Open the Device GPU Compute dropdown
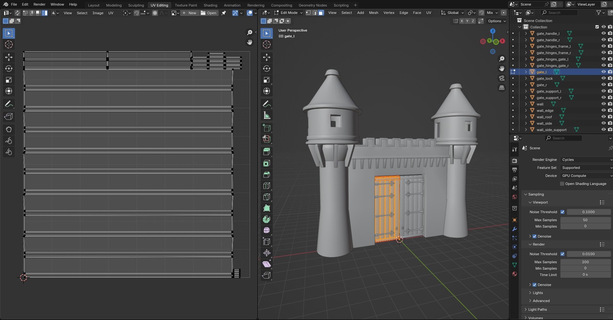 (587, 175)
